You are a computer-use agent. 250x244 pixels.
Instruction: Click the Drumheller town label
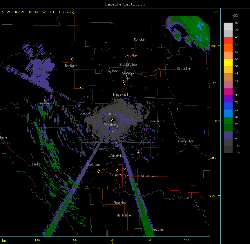(185, 141)
